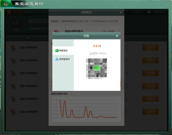The height and width of the screenshot is (135, 172).
Task: Click the 付款 dialog title
Action: click(86, 36)
